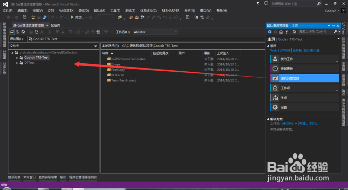
Task: Open 视图(V) menu
Action: click(x=38, y=11)
